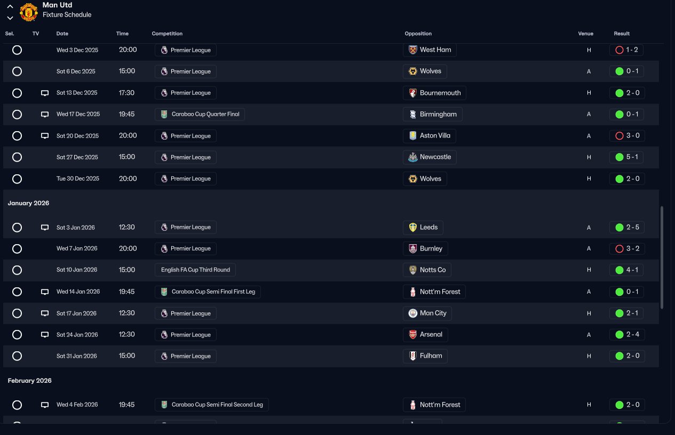Viewport: 675px width, 435px height.
Task: Sort by Date column header
Action: pos(62,34)
